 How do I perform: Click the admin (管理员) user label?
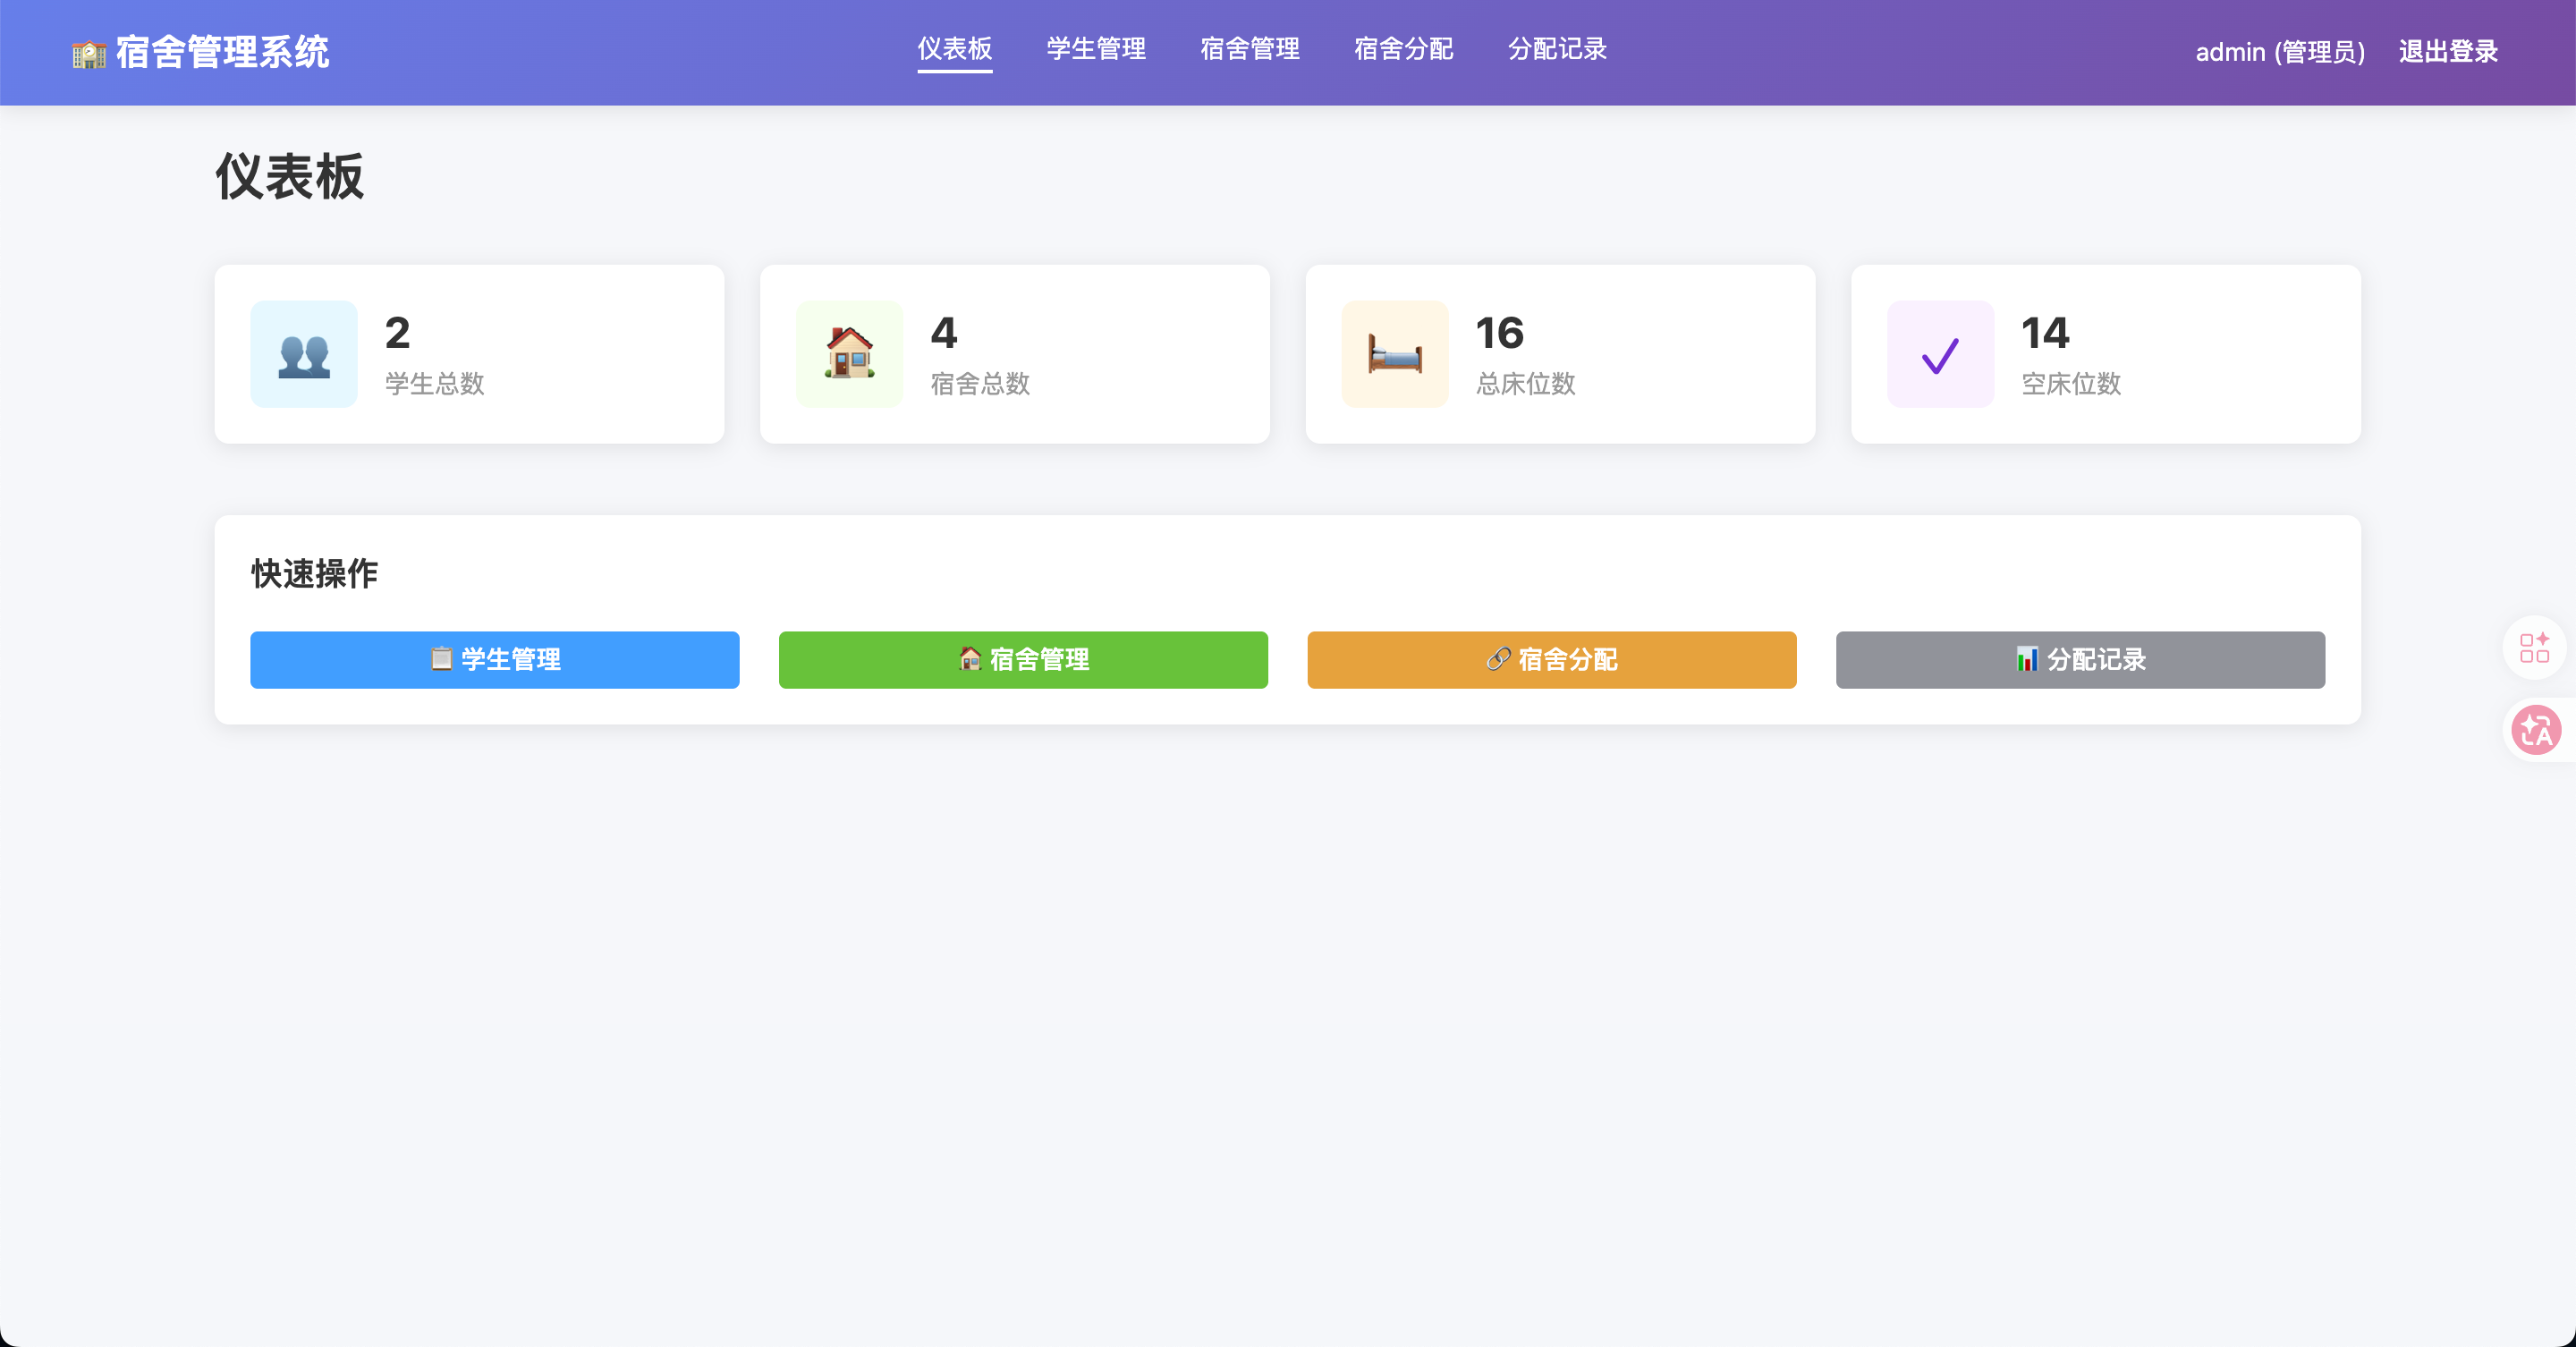point(2280,52)
